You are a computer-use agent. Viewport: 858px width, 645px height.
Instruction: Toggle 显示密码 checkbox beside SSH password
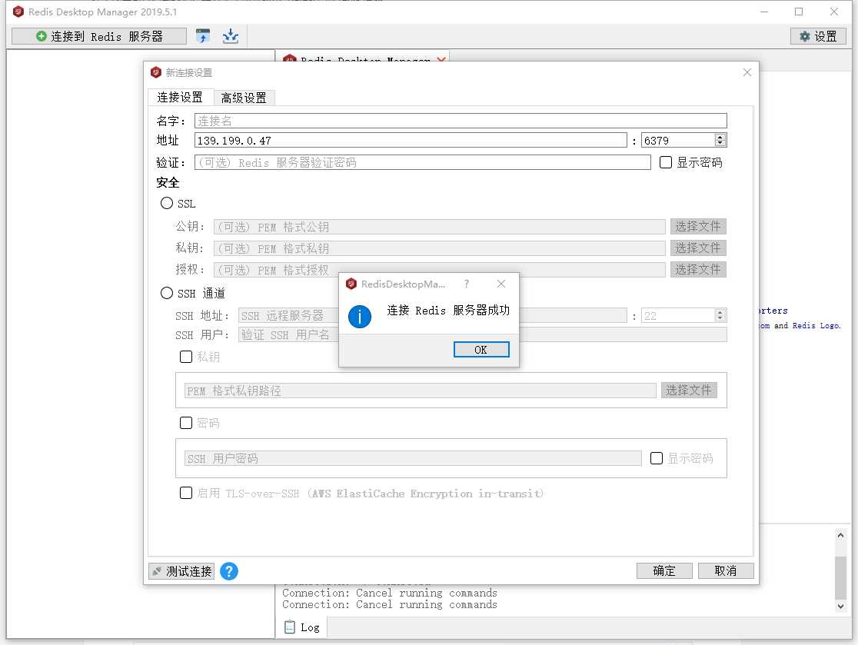pos(657,458)
